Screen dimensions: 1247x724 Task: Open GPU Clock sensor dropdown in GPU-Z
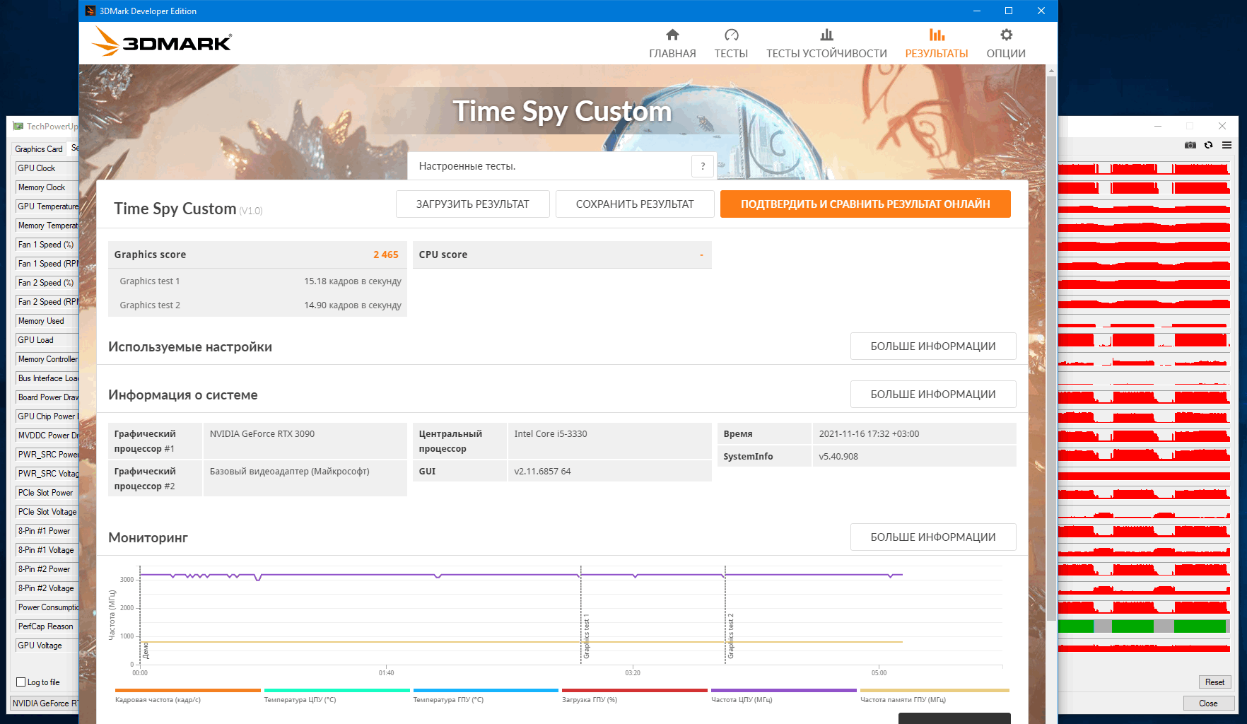(x=47, y=168)
